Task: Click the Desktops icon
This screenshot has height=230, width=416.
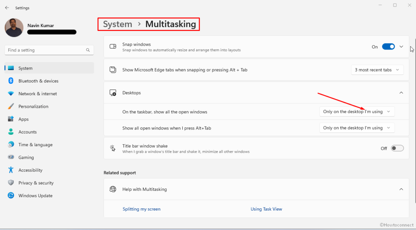Action: (113, 93)
